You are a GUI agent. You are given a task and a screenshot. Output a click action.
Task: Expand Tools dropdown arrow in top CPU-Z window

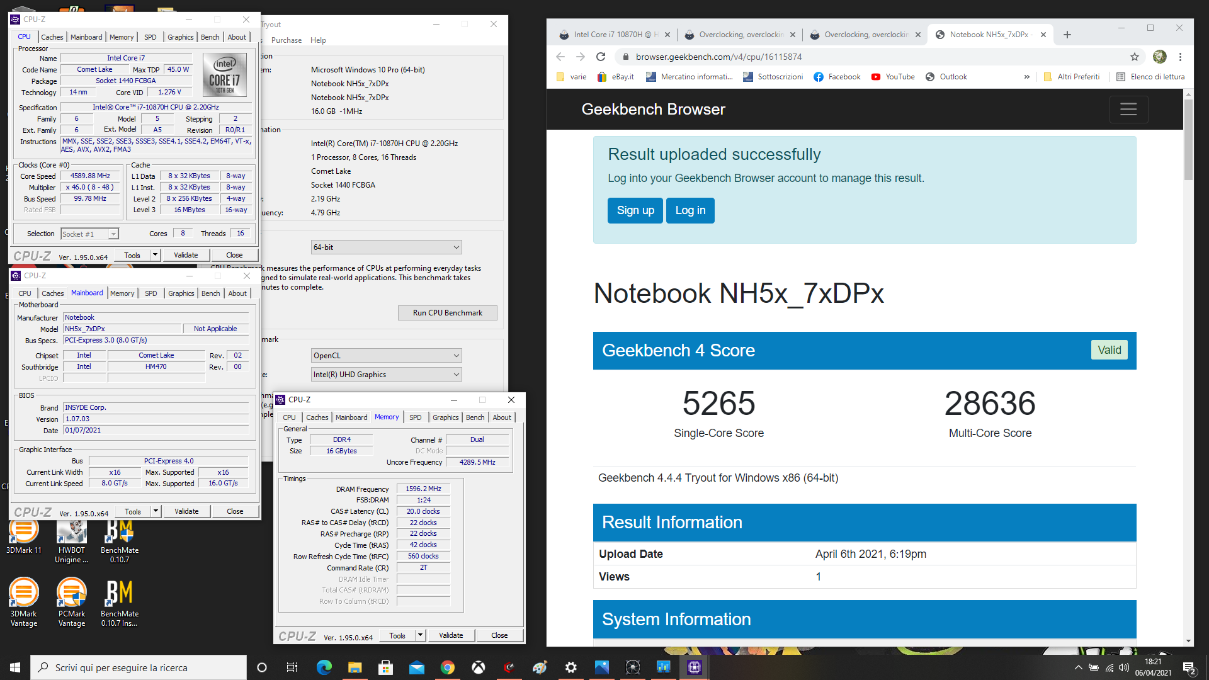coord(155,255)
